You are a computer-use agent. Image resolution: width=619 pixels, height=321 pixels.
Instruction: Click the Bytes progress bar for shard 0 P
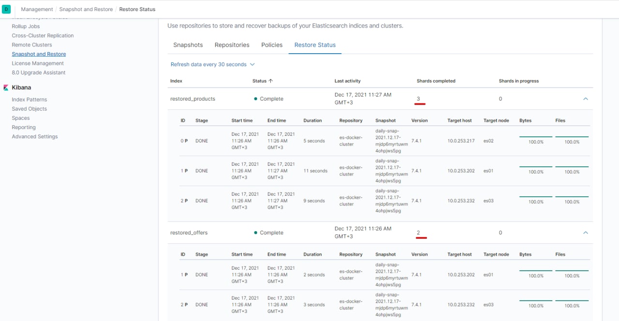coord(535,137)
